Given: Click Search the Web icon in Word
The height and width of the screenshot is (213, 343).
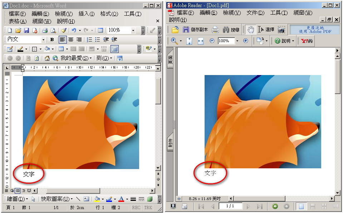Looking at the screenshot, I should point(55,58).
